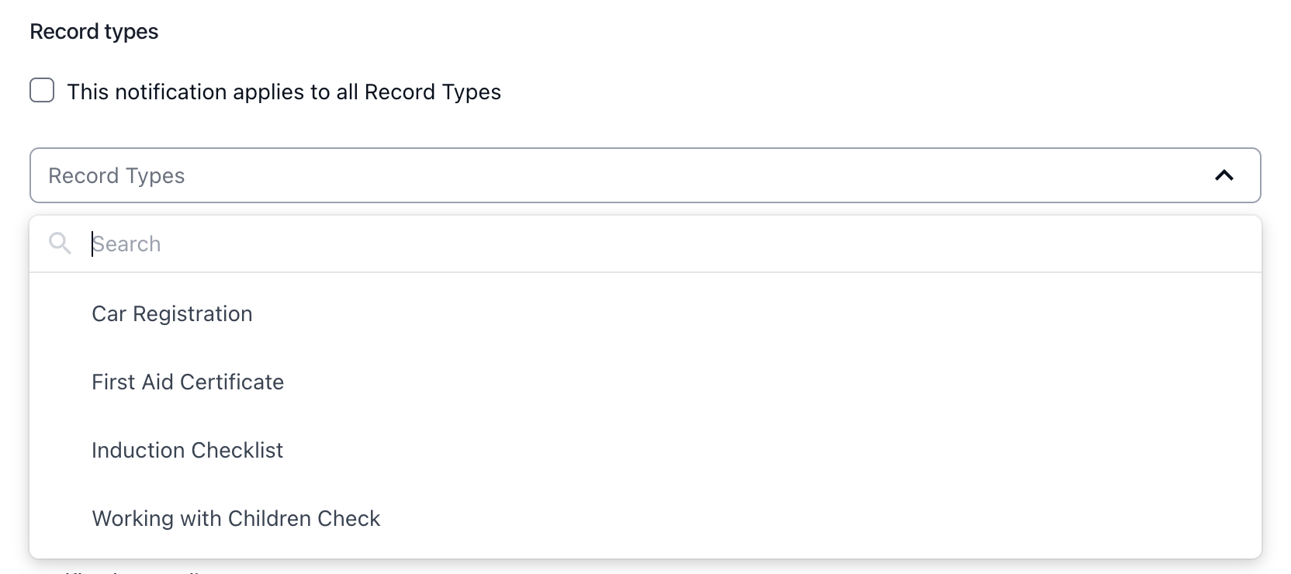Select Working with Children Check

pyautogui.click(x=645, y=518)
